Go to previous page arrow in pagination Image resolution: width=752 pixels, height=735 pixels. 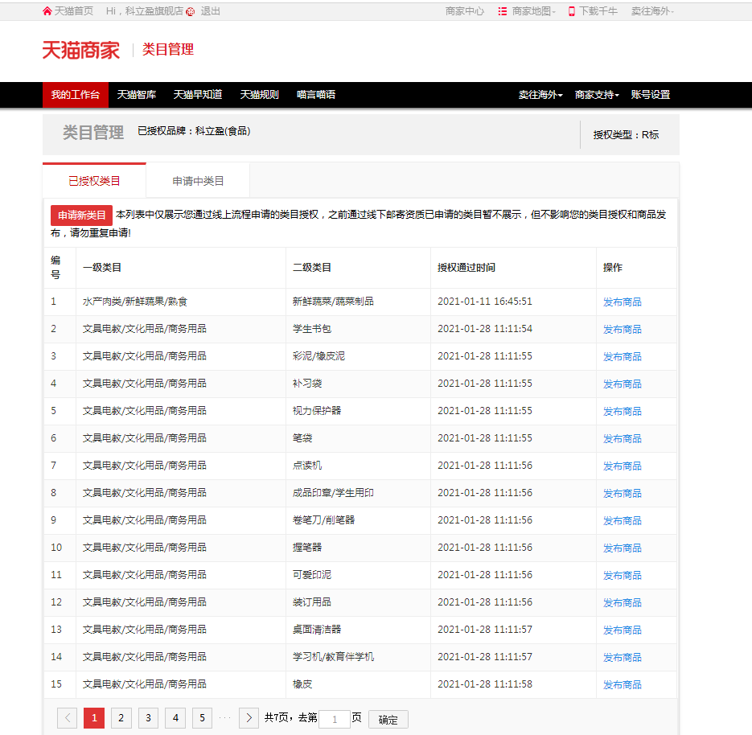(x=67, y=718)
